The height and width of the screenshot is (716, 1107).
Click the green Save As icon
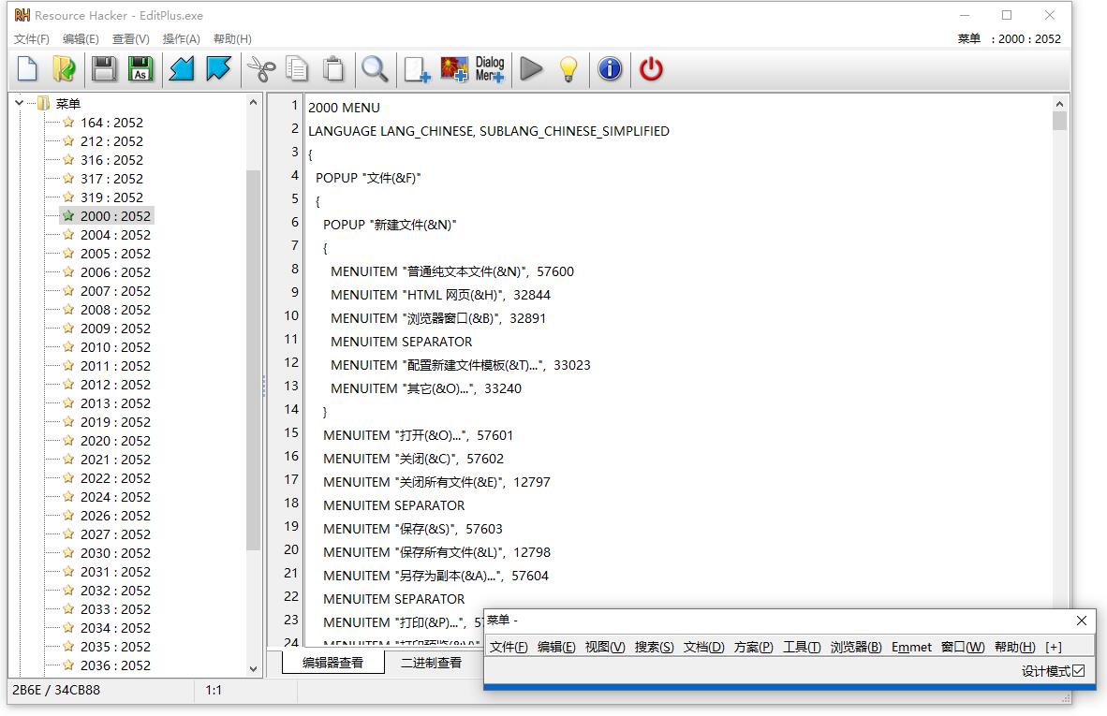click(140, 69)
